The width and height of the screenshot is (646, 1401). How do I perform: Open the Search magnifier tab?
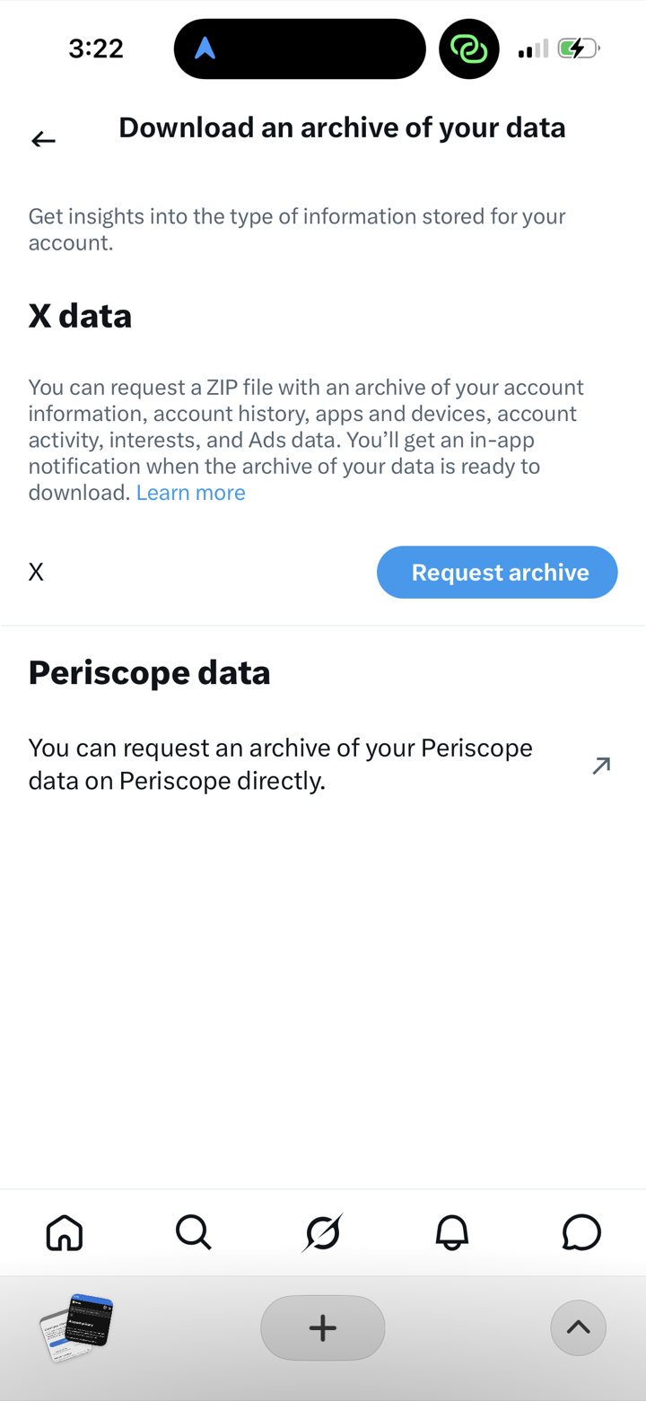[x=194, y=1232]
